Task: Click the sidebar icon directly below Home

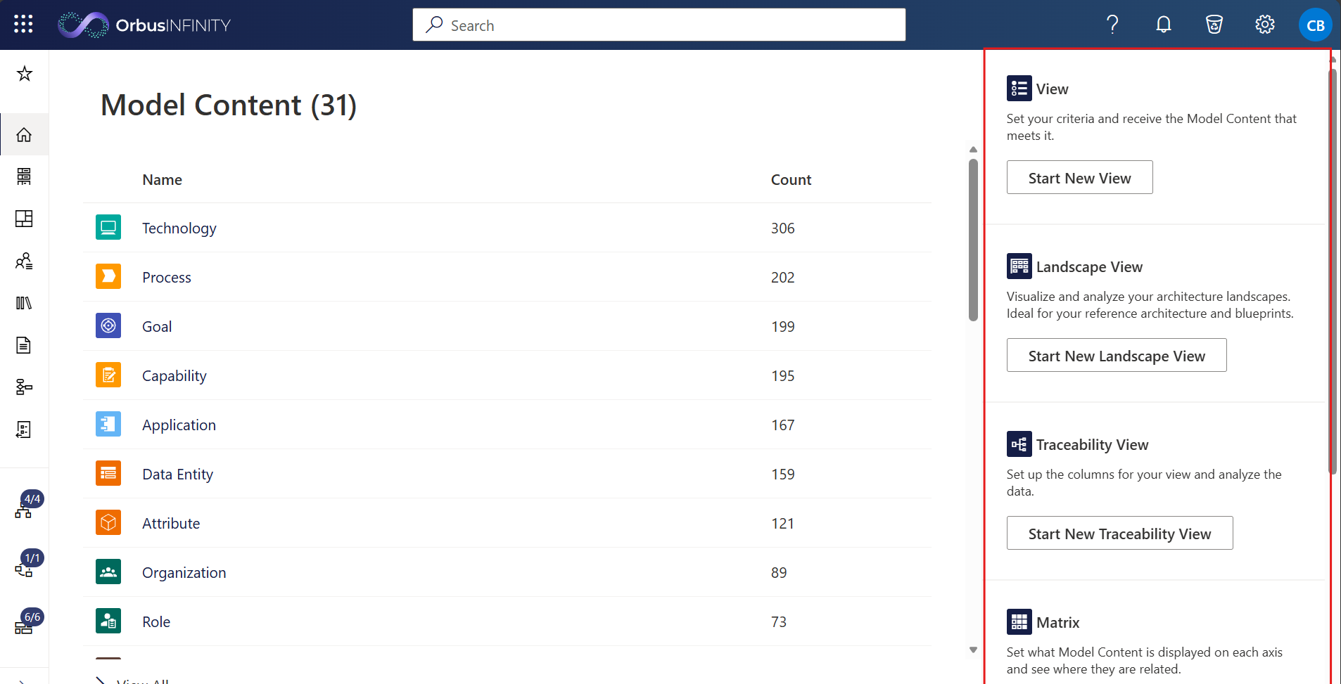Action: tap(24, 176)
